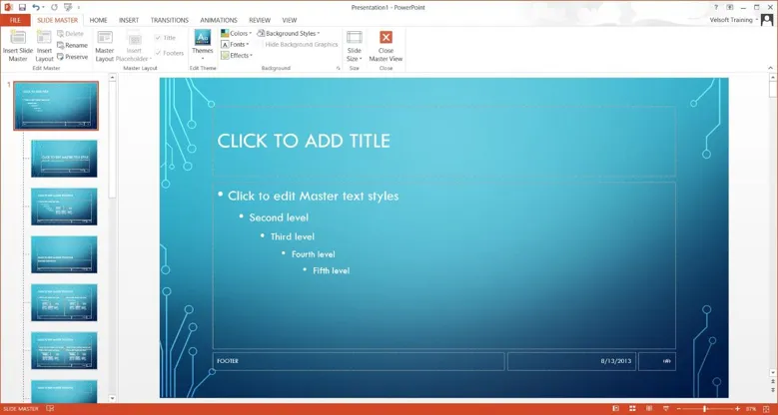The width and height of the screenshot is (778, 415).
Task: Select the fourth layout thumbnail under the master
Action: pyautogui.click(x=64, y=302)
